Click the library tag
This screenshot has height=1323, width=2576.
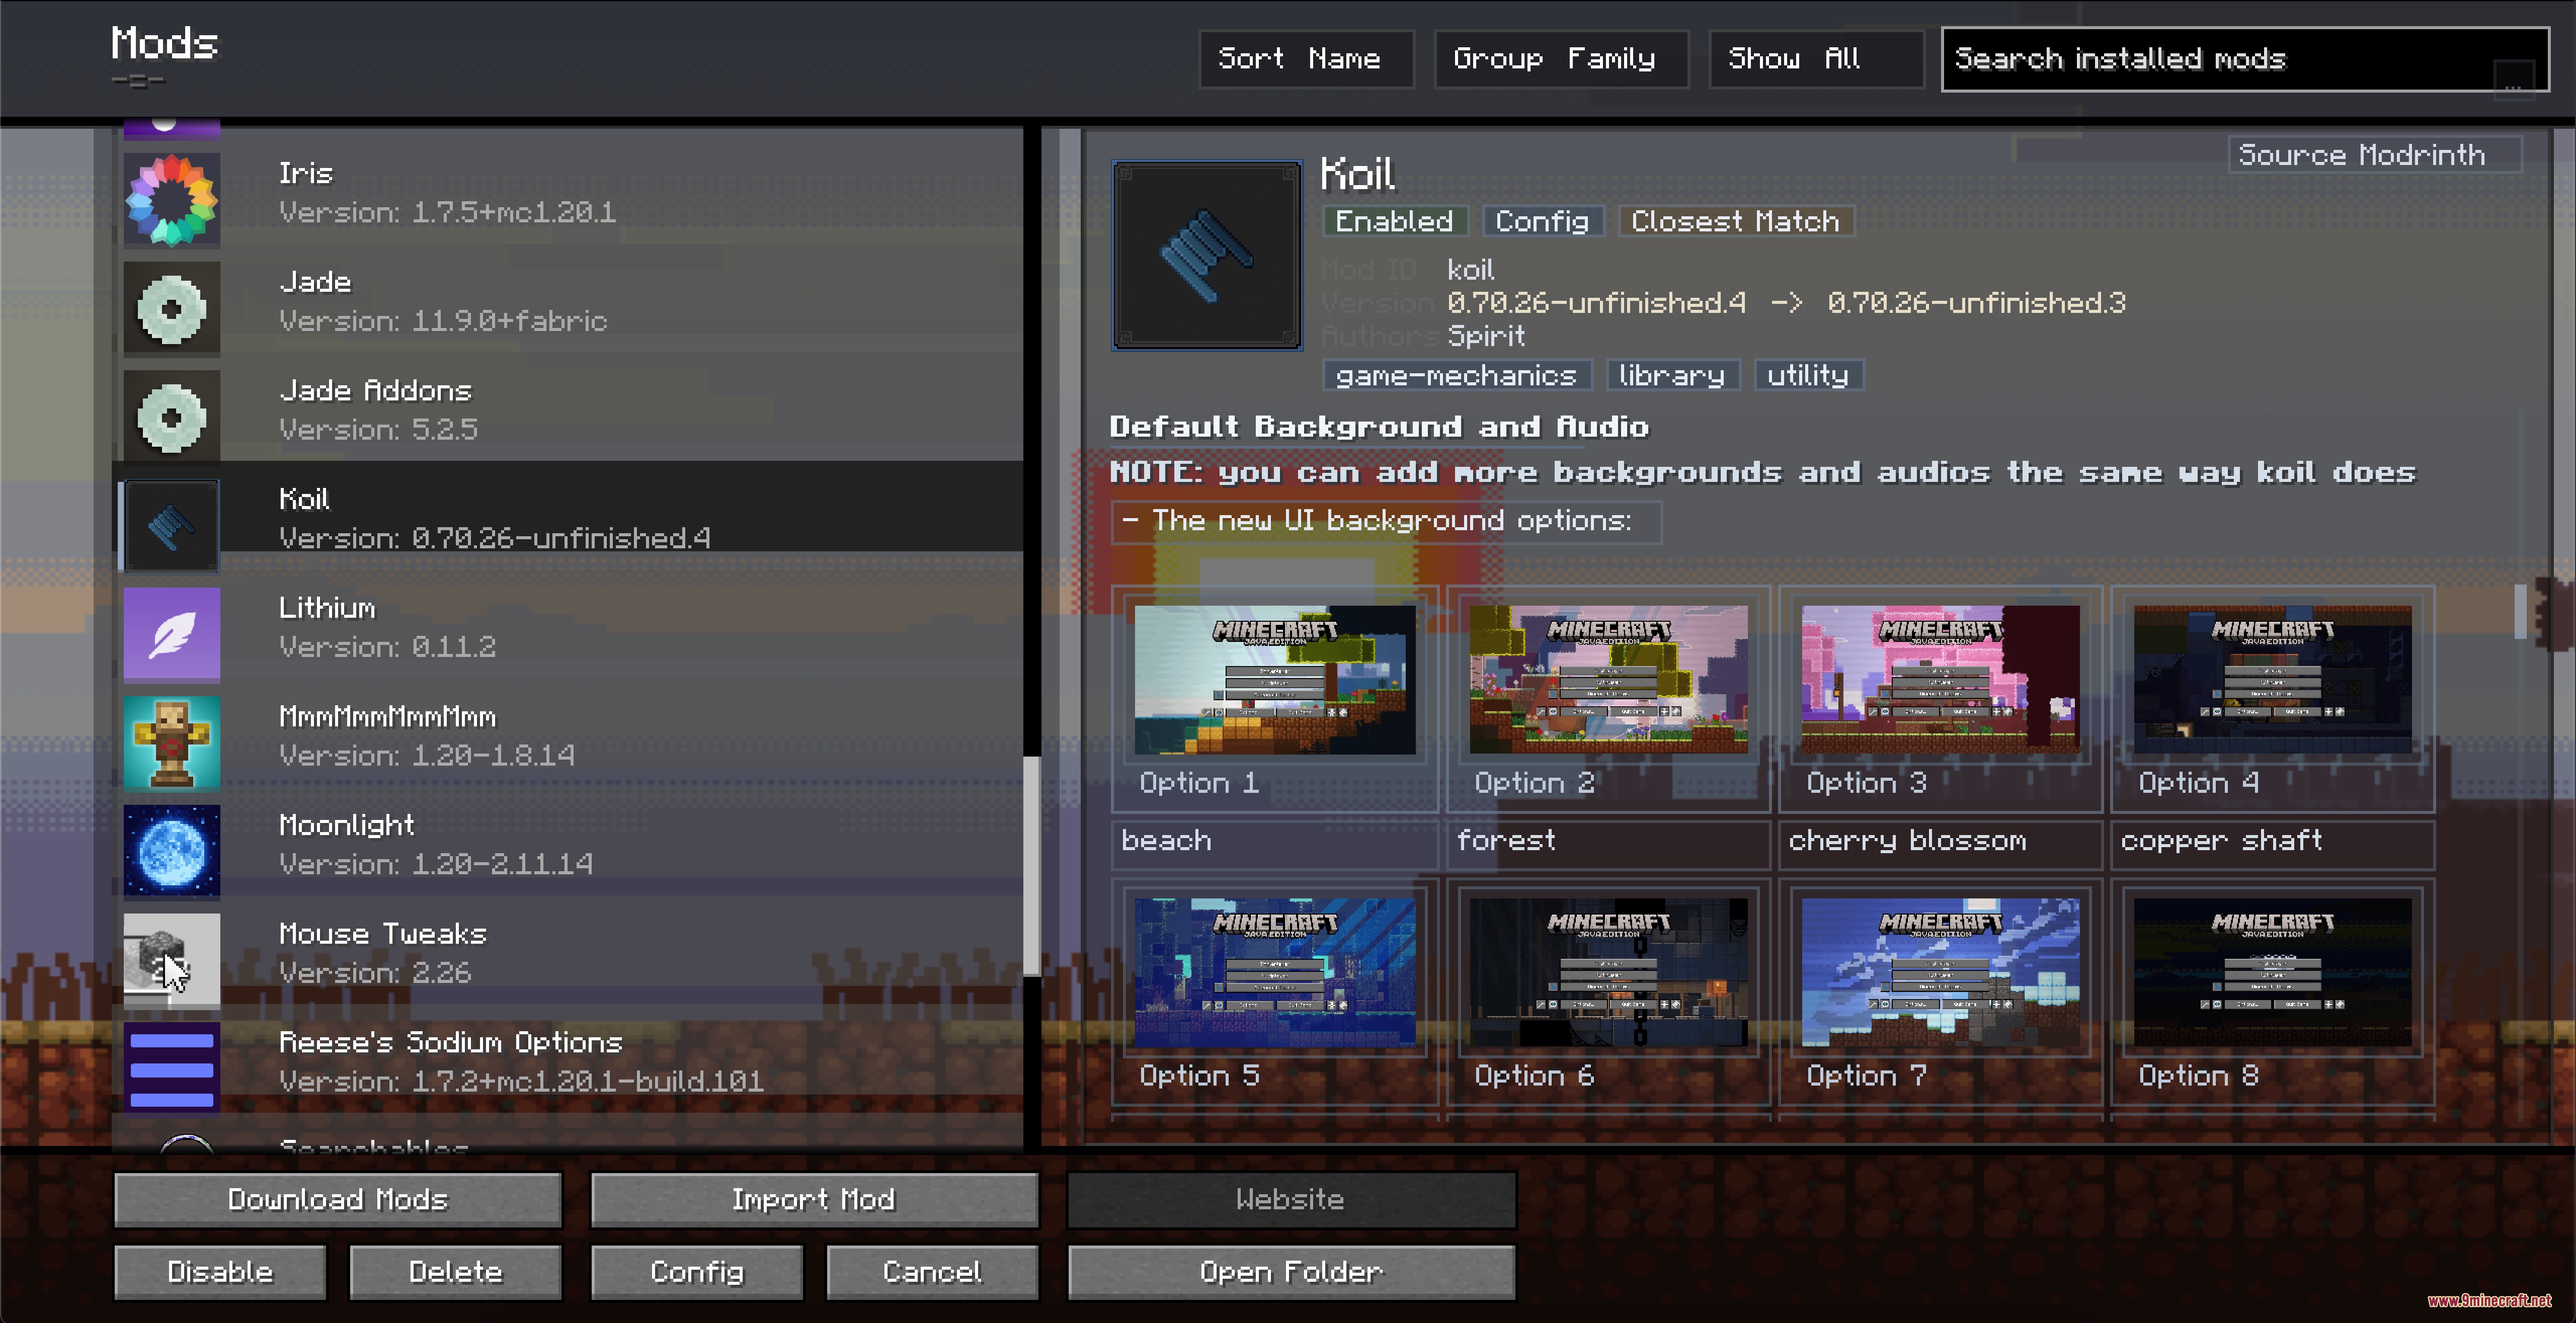coord(1672,375)
